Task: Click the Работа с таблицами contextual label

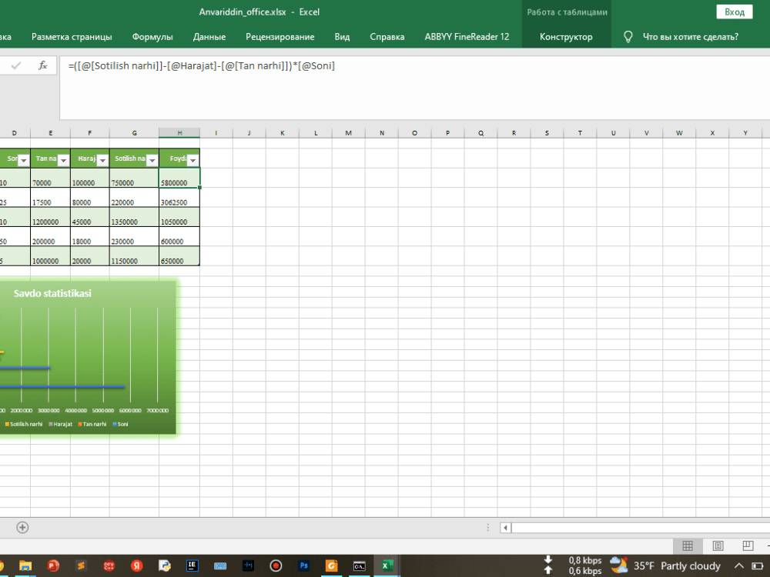Action: pyautogui.click(x=567, y=12)
